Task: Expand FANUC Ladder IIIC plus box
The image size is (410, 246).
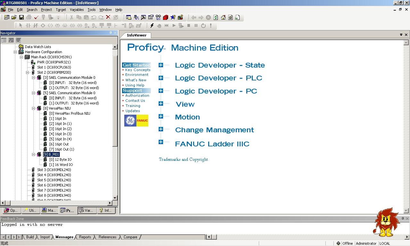Action: pyautogui.click(x=161, y=142)
